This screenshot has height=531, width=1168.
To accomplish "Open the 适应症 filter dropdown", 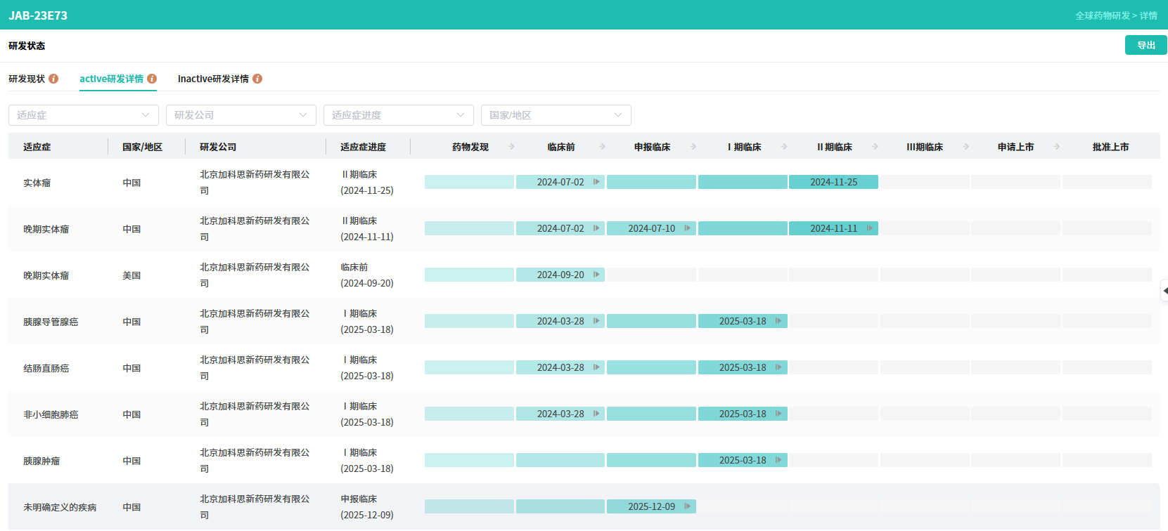I will pyautogui.click(x=83, y=115).
